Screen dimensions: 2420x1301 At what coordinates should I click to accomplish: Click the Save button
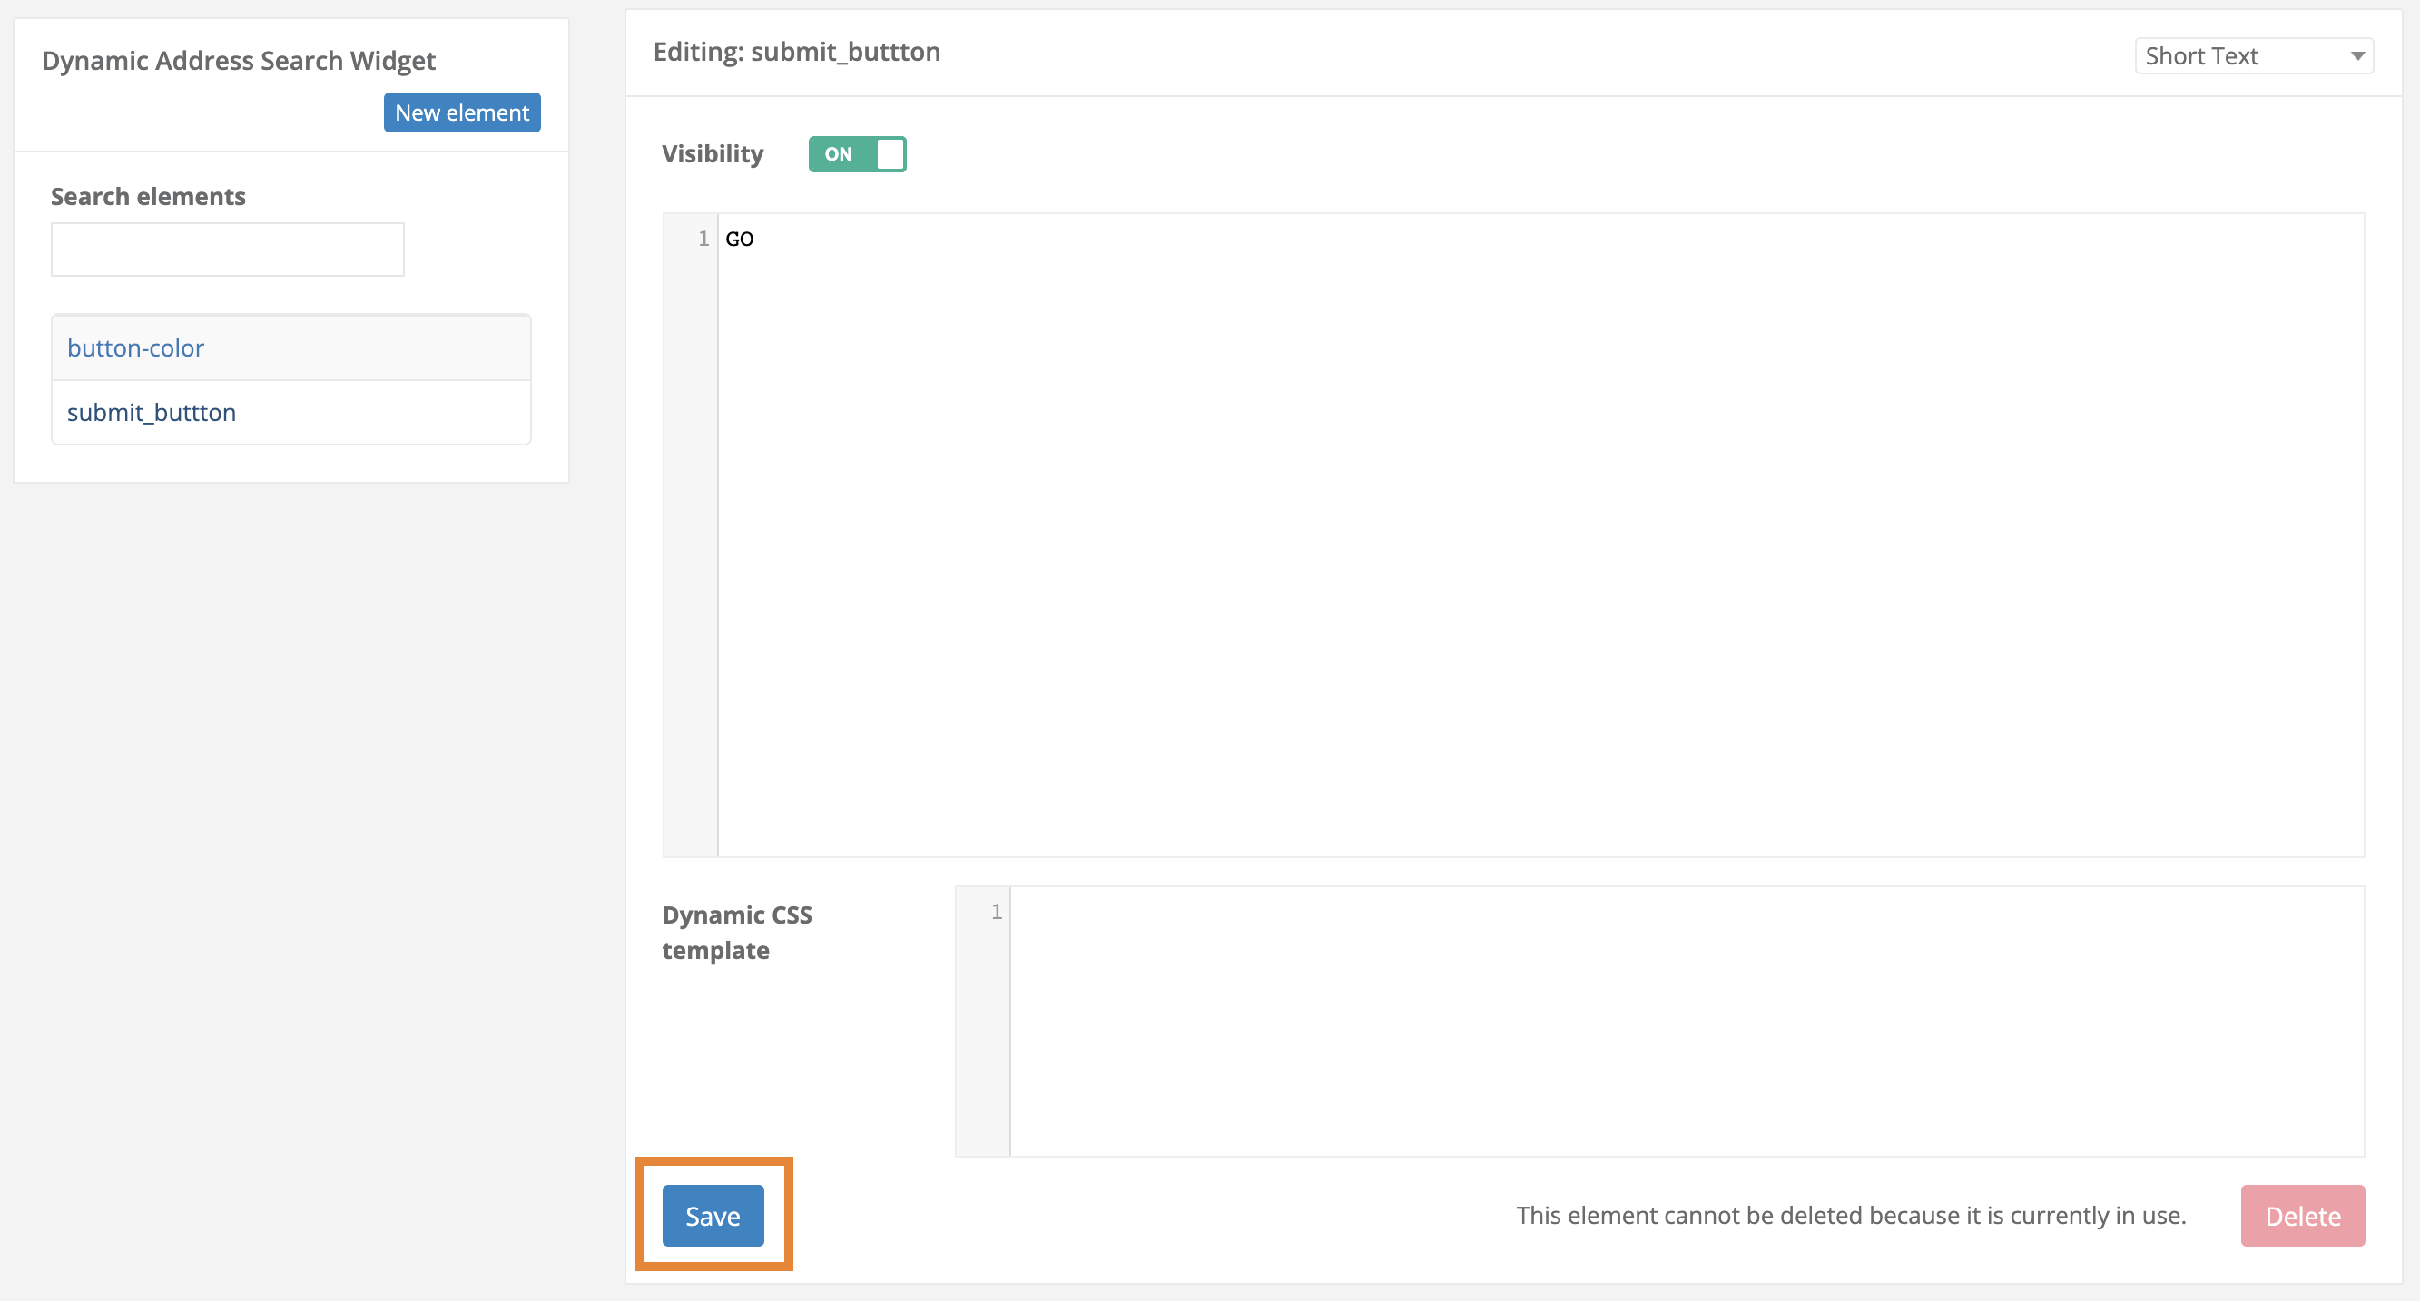[712, 1216]
